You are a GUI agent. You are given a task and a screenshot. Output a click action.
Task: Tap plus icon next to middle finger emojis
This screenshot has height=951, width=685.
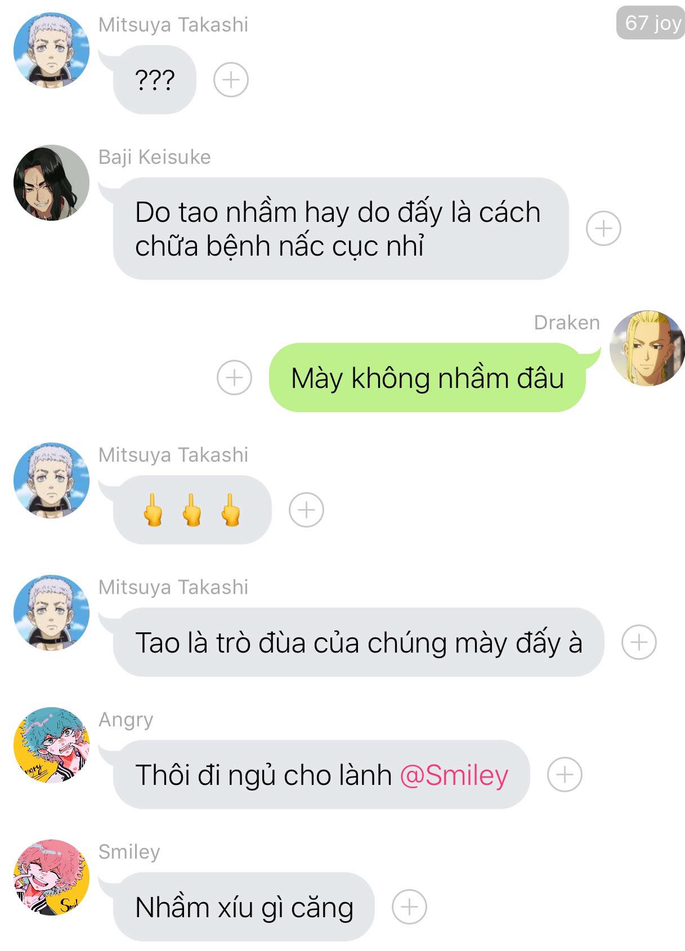point(306,510)
